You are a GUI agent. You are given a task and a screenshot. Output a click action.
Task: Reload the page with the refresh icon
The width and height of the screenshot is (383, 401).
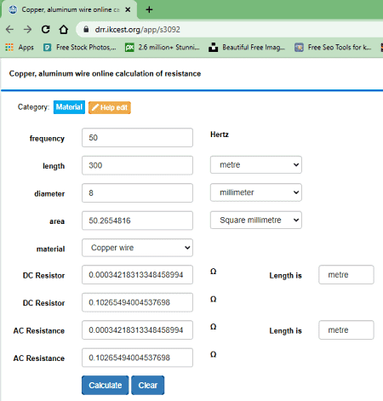[x=45, y=29]
